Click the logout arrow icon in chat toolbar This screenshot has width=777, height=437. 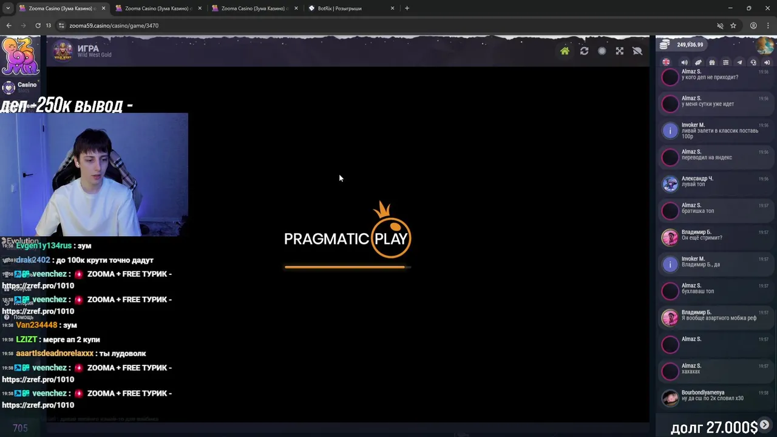(767, 63)
